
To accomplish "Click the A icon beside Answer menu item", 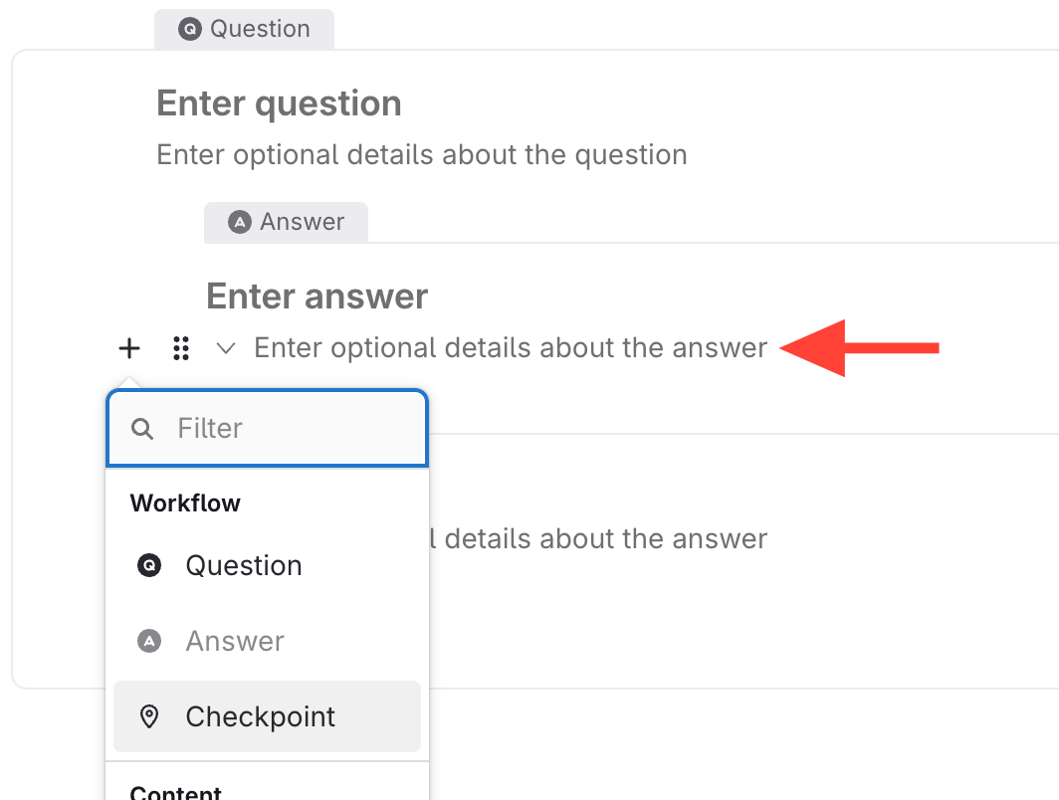I will pyautogui.click(x=149, y=642).
